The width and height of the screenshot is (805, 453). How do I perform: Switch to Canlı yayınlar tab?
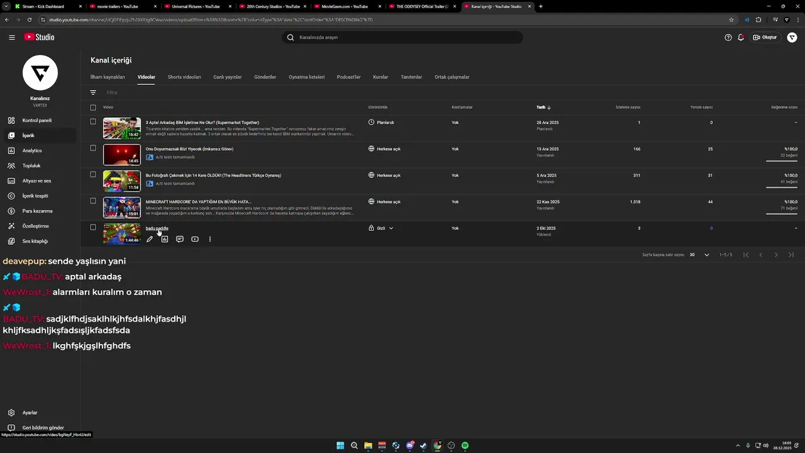tap(228, 77)
